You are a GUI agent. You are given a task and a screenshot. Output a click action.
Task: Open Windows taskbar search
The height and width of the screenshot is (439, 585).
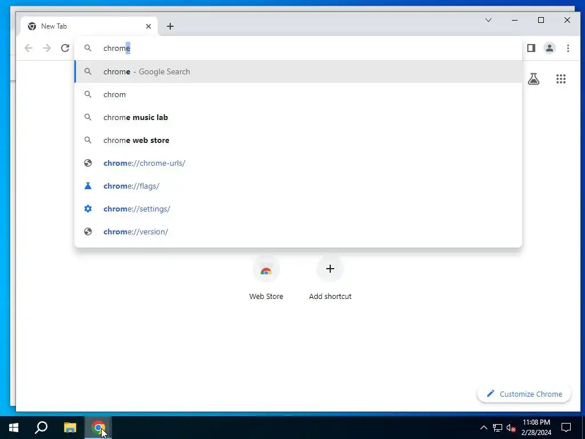(41, 428)
